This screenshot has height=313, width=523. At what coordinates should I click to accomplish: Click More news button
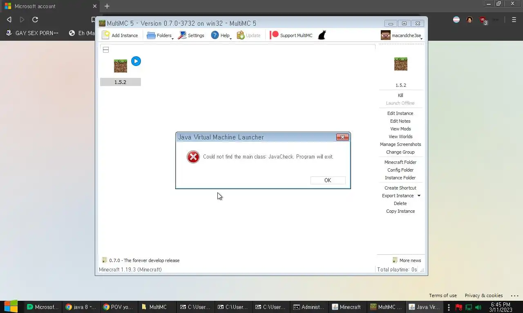pos(407,260)
